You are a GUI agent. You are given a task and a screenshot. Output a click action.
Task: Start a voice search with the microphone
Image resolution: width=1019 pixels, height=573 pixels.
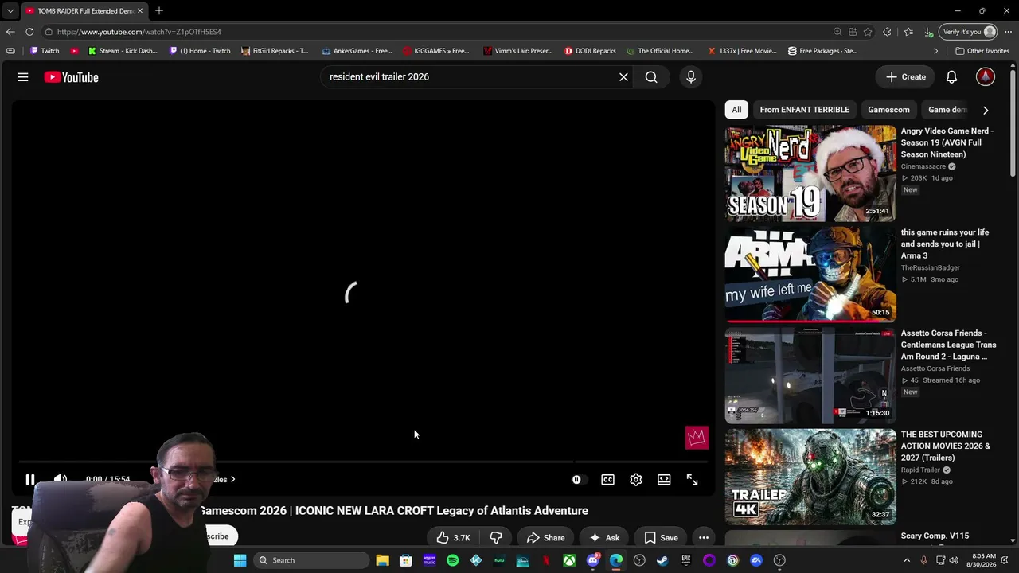pyautogui.click(x=691, y=77)
